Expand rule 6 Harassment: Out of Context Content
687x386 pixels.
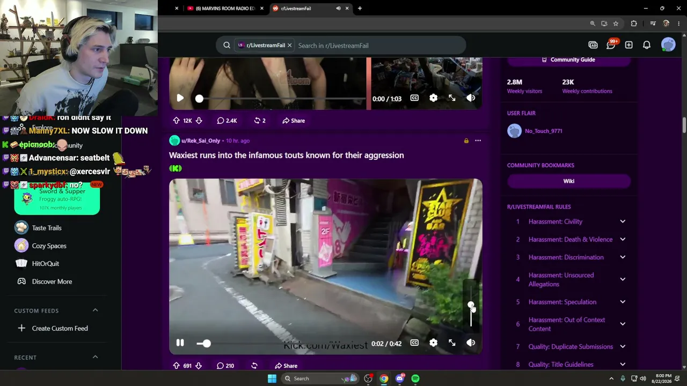(623, 324)
